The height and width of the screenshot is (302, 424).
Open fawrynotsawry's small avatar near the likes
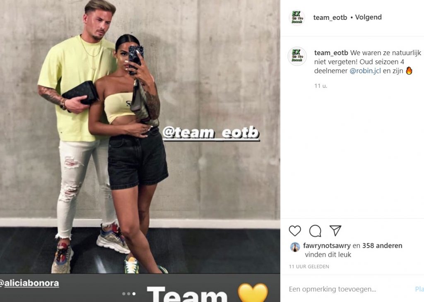(x=295, y=247)
